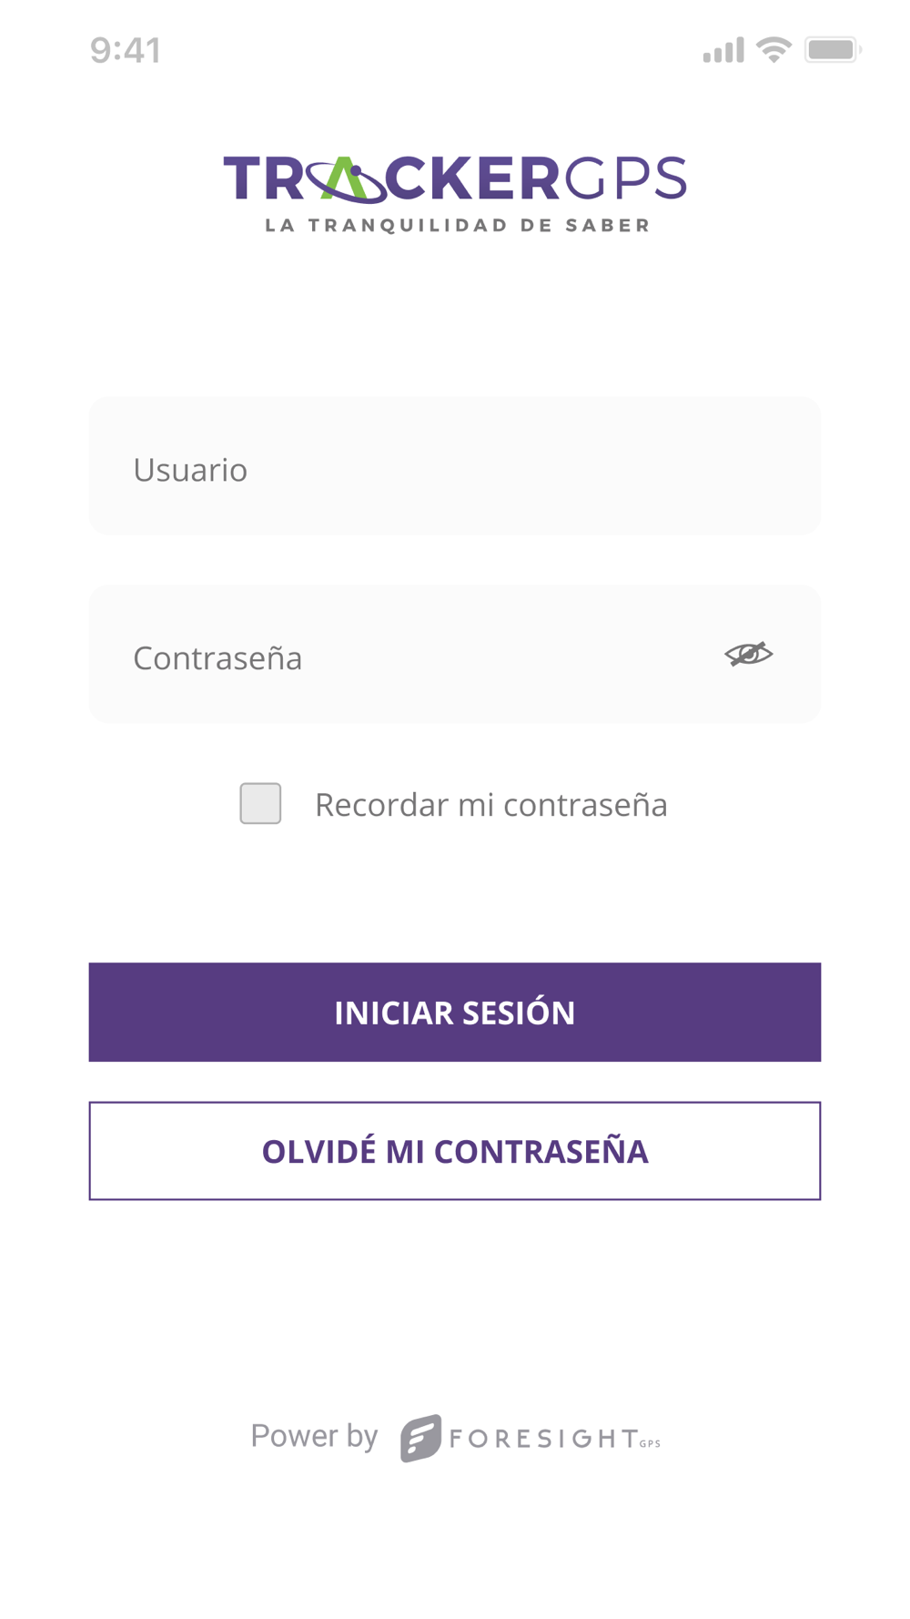Tap the light GPS letters in TrackerGPS logo

626,178
